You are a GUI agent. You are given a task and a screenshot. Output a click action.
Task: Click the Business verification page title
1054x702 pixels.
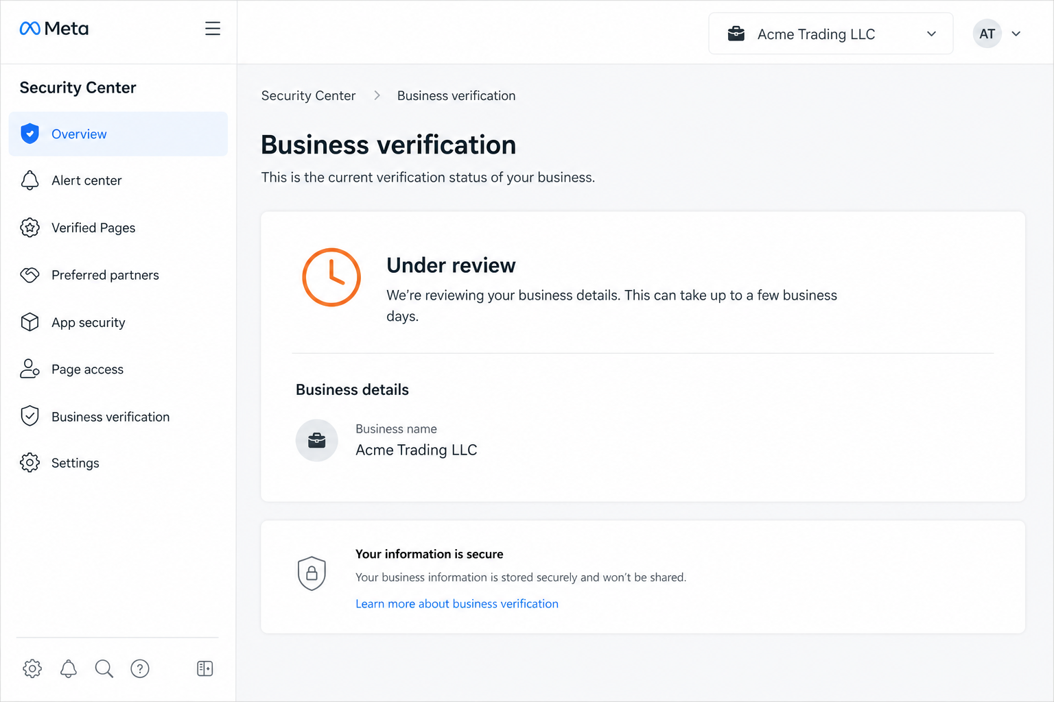[388, 145]
